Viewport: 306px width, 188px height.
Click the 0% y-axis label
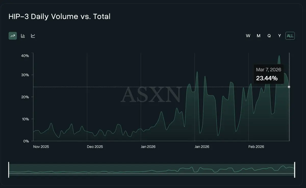(x=26, y=141)
